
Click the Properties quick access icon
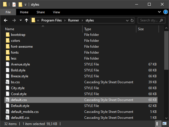(x=14, y=5)
